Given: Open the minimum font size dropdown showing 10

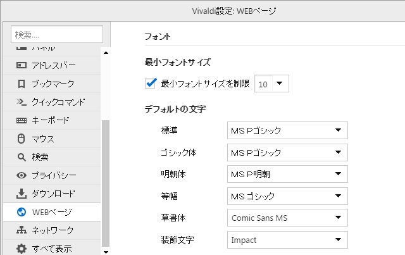Looking at the screenshot, I should 271,84.
